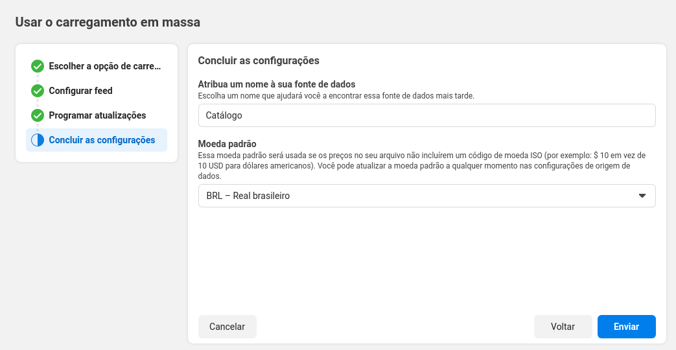This screenshot has height=350, width=676.
Task: Click the 'Atribua um nome à sua fonte de dados' label
Action: tap(276, 84)
